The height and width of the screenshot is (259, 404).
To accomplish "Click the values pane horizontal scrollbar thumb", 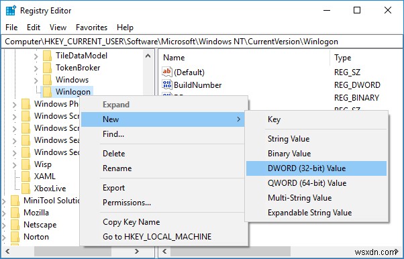I will click(x=230, y=251).
